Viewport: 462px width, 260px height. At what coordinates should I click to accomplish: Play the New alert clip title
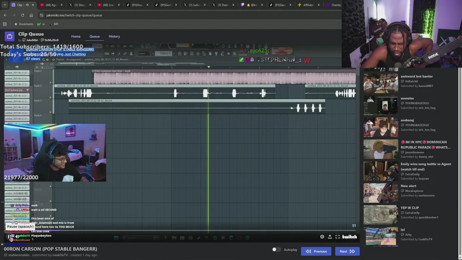(408, 186)
